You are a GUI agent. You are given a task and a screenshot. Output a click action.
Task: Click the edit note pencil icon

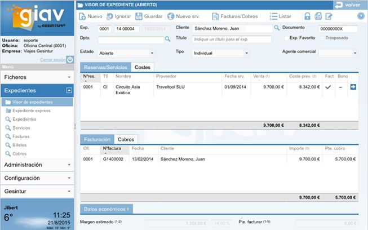click(329, 16)
